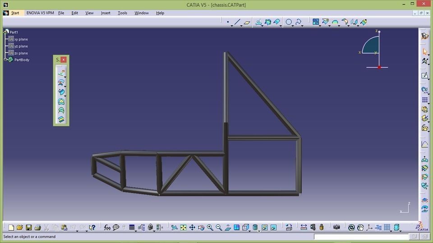The height and width of the screenshot is (243, 433).
Task: Click the Open file folder icon
Action: (x=19, y=227)
